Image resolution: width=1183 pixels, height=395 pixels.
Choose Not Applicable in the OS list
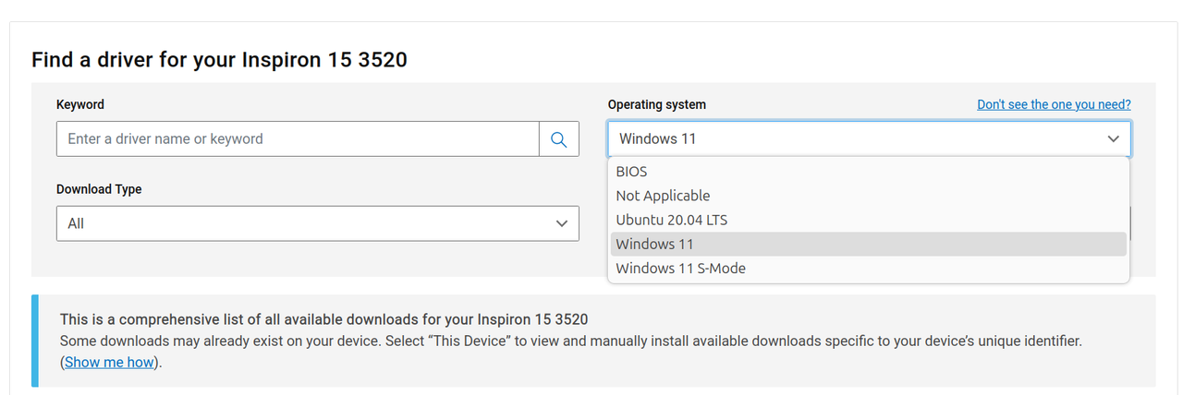point(869,196)
